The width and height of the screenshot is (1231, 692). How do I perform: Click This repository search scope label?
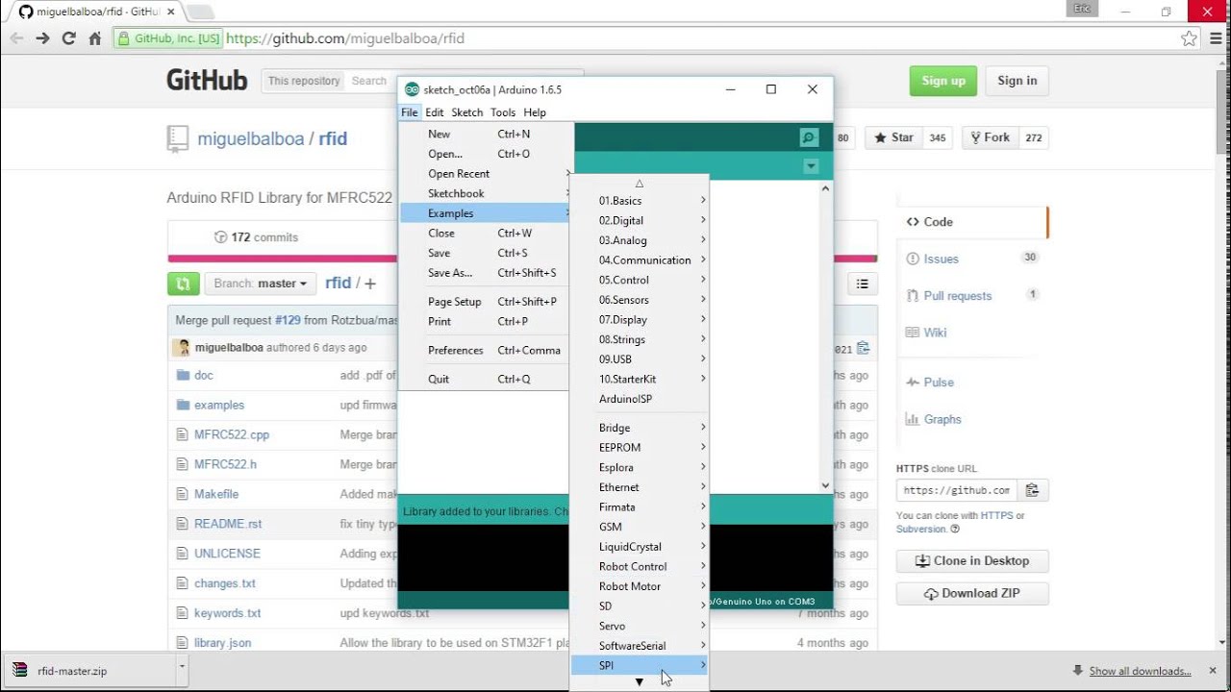(304, 81)
